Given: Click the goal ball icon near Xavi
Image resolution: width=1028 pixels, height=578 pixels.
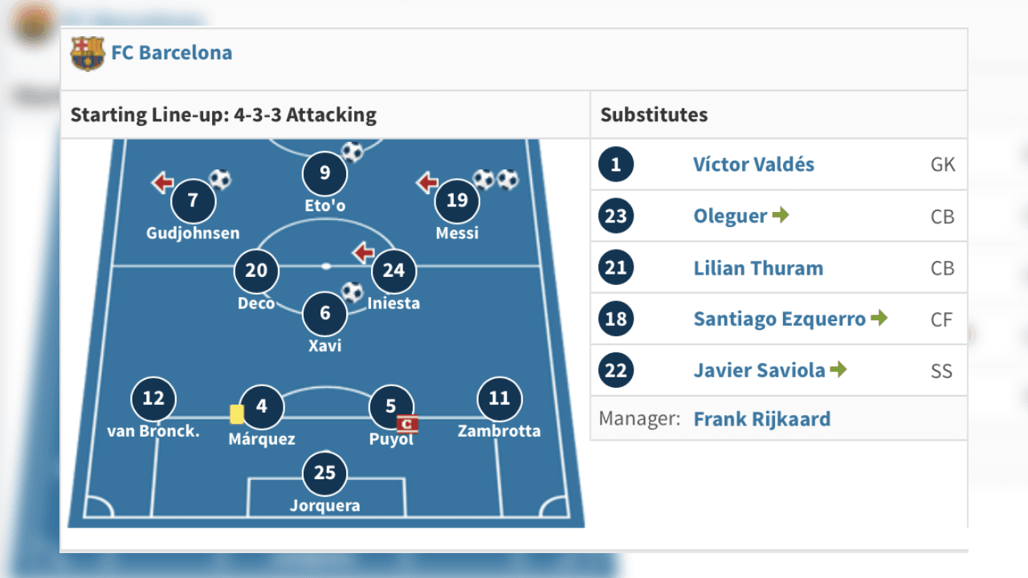Looking at the screenshot, I should 353,291.
